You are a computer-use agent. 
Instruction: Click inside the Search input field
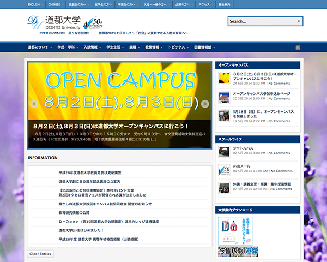pyautogui.click(x=262, y=22)
